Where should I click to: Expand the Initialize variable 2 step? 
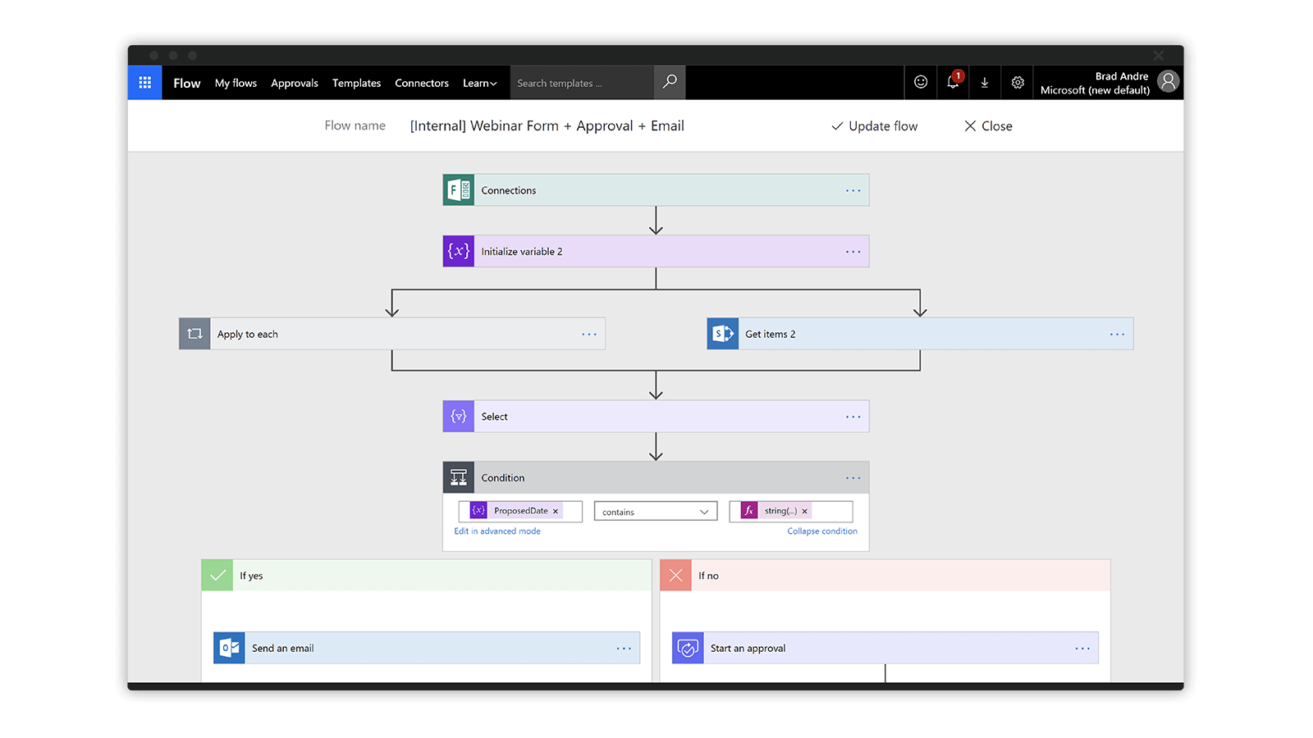point(656,252)
